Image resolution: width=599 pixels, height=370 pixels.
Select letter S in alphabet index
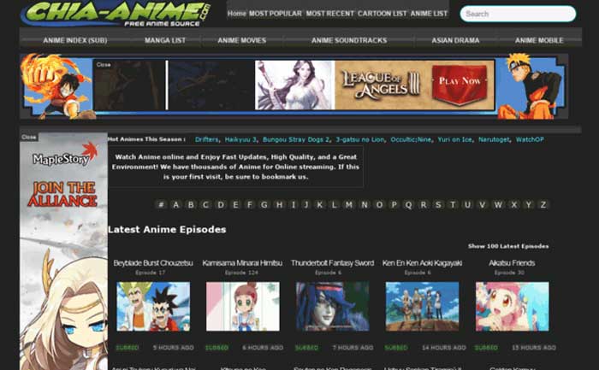click(438, 204)
